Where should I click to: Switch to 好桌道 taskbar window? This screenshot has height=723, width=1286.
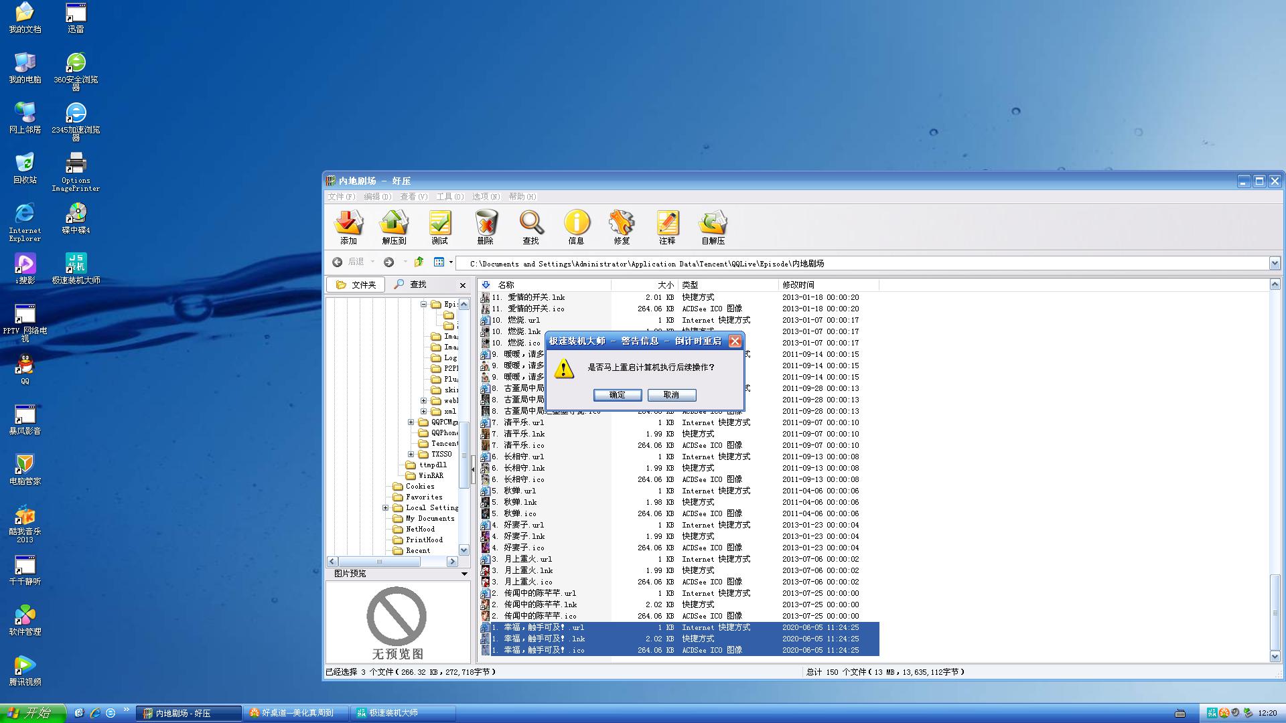(x=295, y=714)
